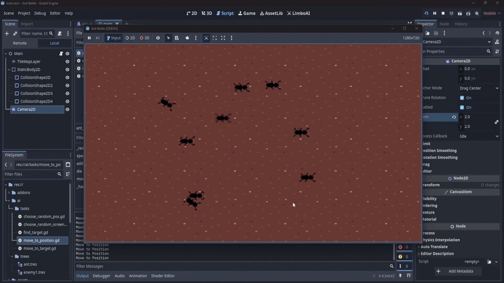Switch to the Import dock tab
Image resolution: width=504 pixels, height=283 pixels.
[x=27, y=24]
